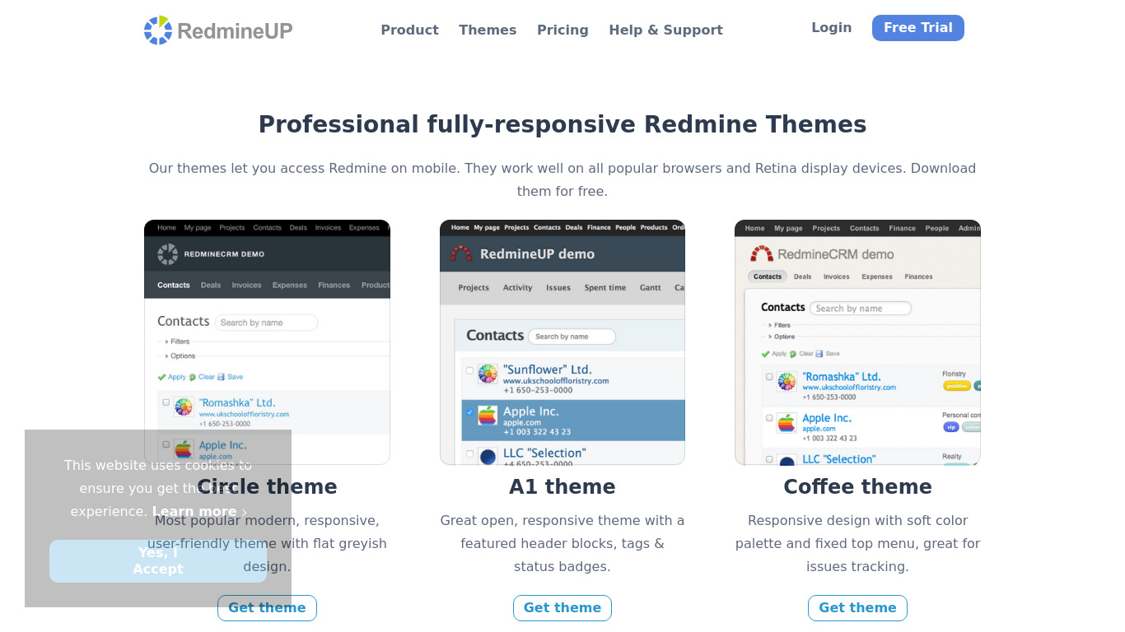Click the "Our themes let you access Redmine" paragraph
Viewport: 1125px width, 632px height.
click(x=562, y=179)
